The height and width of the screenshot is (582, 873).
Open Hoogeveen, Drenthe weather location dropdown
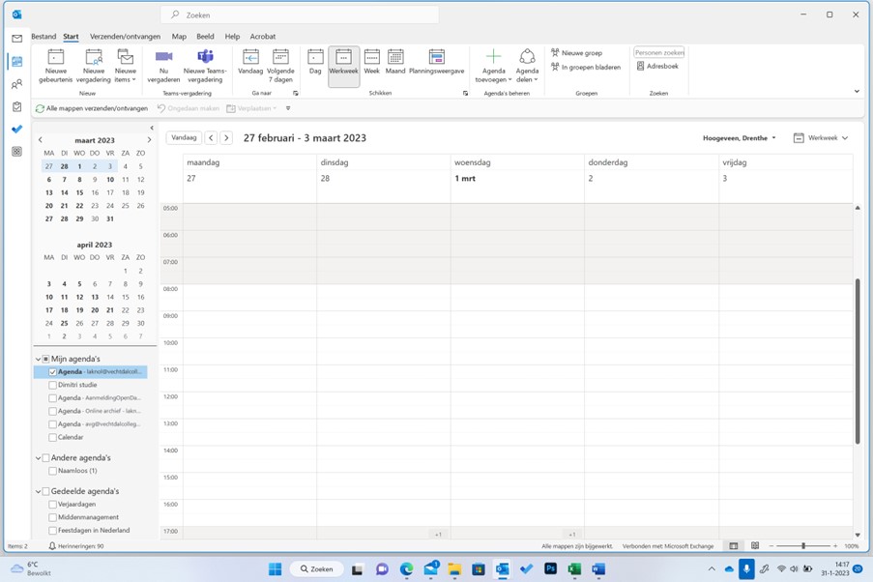[739, 138]
